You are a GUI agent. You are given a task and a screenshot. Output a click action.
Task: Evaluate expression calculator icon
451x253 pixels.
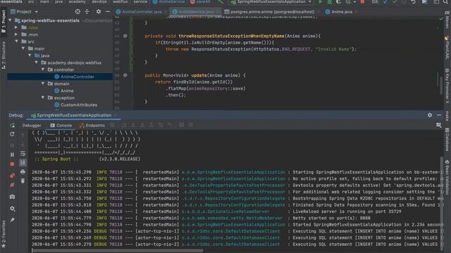point(181,125)
